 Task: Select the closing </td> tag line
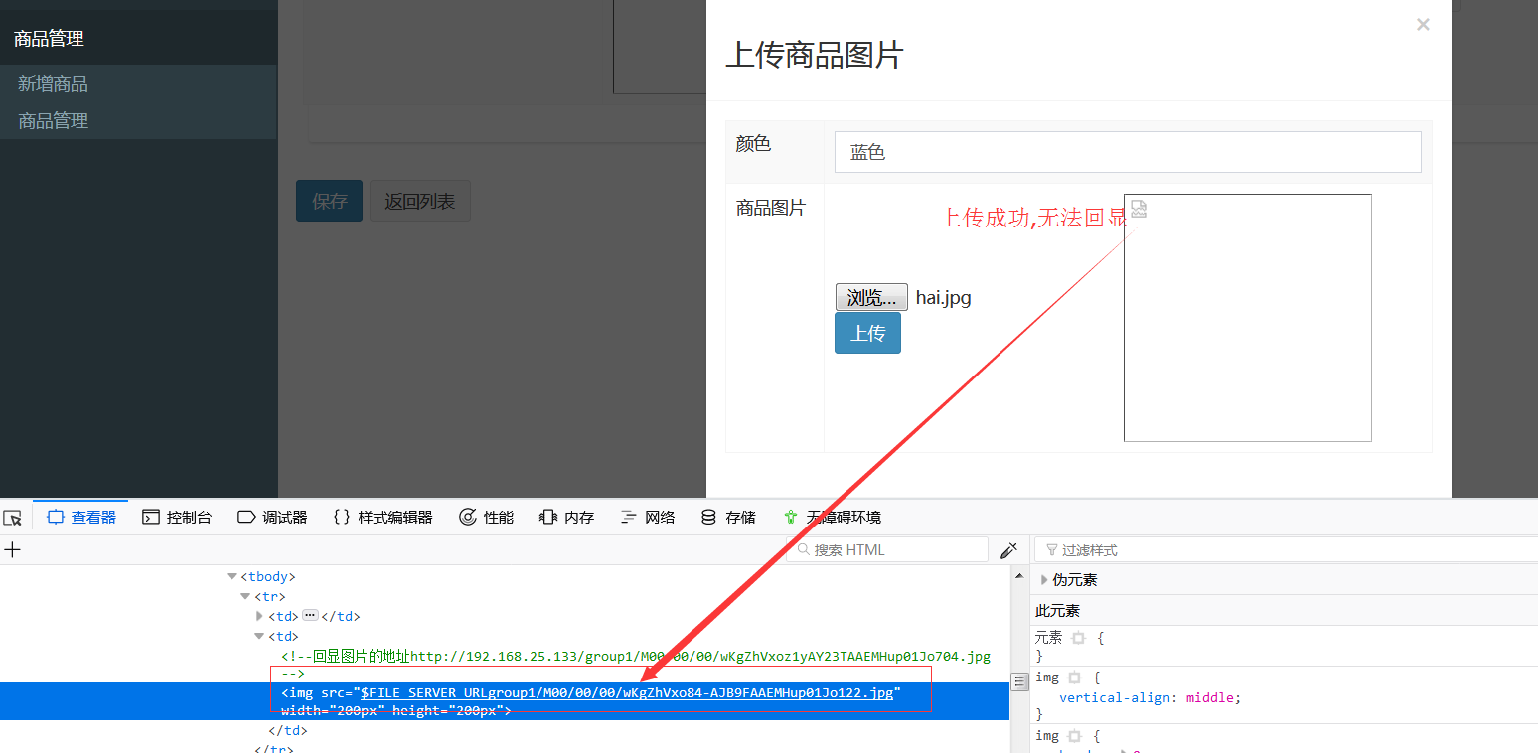(x=287, y=730)
